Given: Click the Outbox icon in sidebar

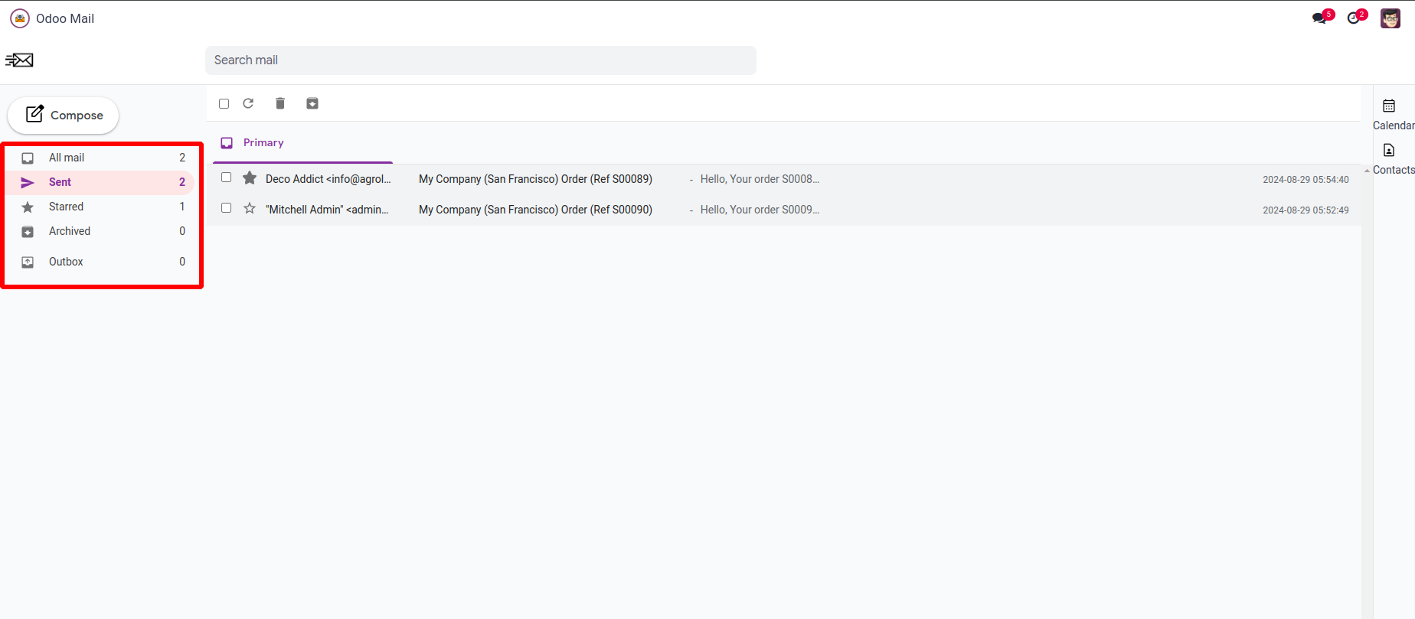Looking at the screenshot, I should (x=28, y=262).
